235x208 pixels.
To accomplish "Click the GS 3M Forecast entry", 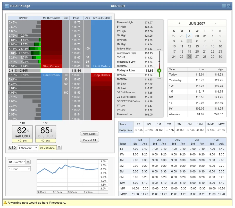I will tap(135, 93).
